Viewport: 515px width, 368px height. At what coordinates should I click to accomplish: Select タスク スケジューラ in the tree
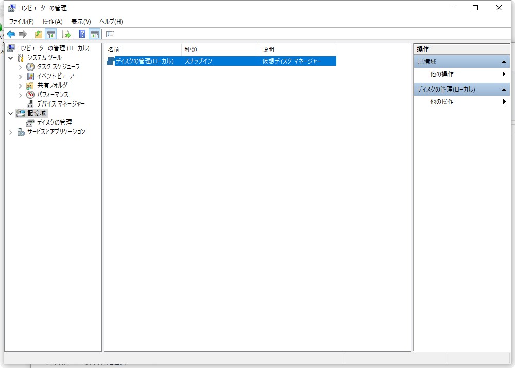tap(58, 67)
